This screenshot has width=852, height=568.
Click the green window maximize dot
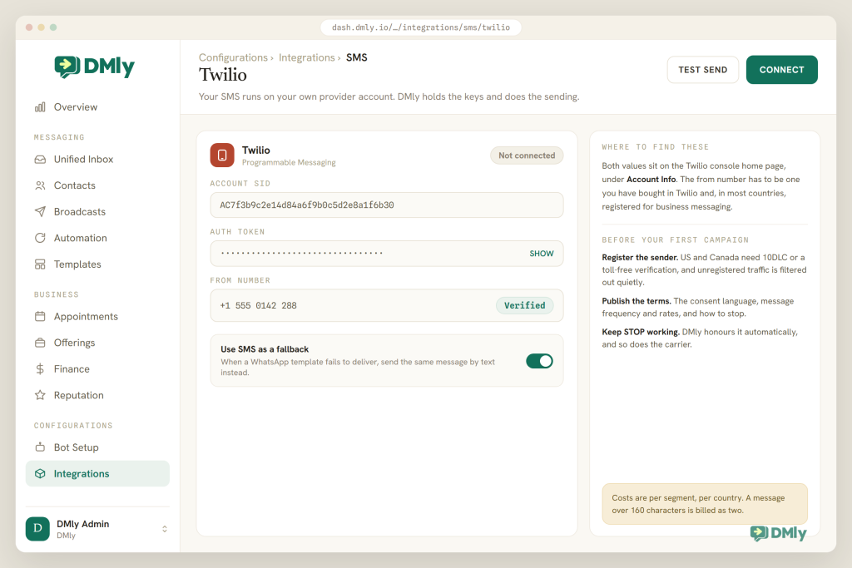coord(53,27)
